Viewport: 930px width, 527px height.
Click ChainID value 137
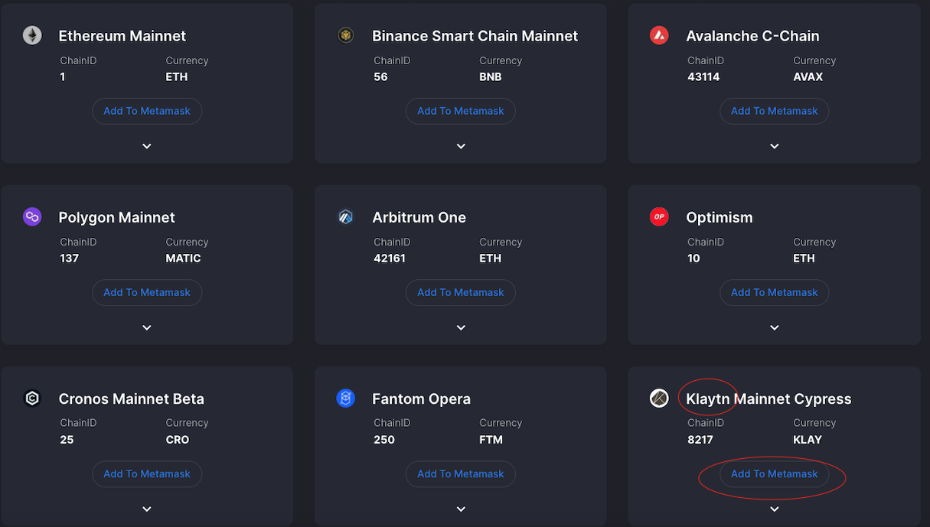click(x=70, y=258)
